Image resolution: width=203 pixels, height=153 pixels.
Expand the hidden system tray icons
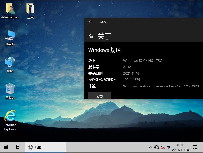coord(150,147)
